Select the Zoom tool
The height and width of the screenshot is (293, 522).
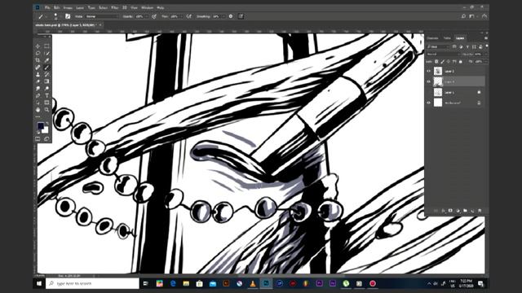click(46, 110)
